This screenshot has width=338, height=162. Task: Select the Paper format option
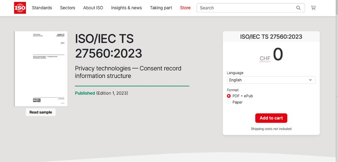click(229, 102)
